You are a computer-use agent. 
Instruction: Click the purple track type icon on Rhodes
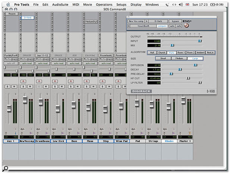tap(174, 133)
